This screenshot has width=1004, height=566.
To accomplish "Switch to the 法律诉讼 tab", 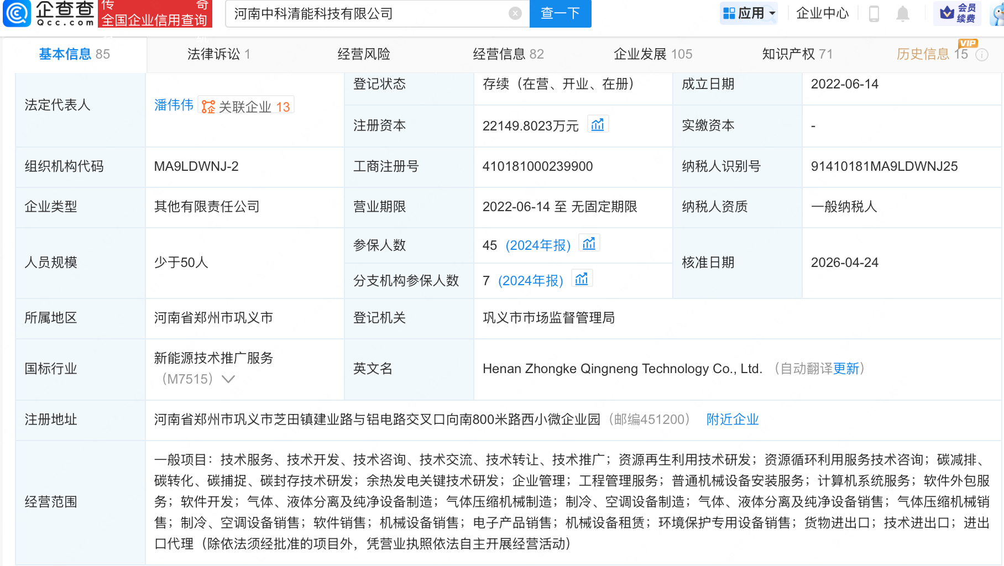I will [x=215, y=54].
